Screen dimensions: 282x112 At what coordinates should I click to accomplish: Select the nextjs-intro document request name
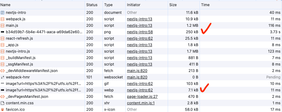pos(16,13)
